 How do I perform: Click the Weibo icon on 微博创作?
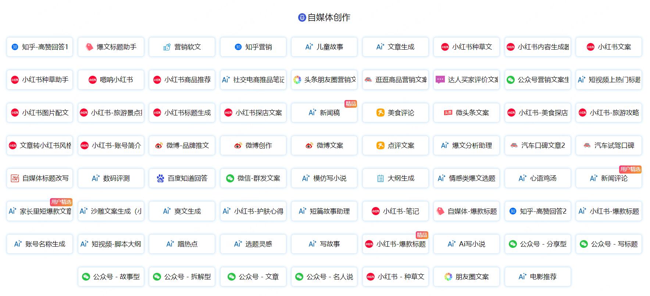pyautogui.click(x=238, y=146)
